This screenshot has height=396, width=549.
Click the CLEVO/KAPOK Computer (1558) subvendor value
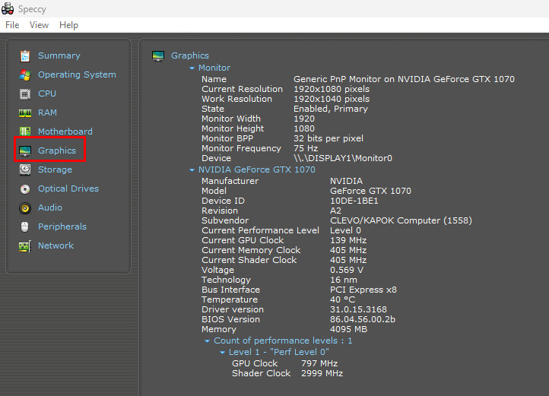pos(401,220)
